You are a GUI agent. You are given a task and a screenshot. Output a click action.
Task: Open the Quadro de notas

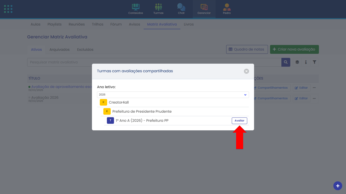247,49
